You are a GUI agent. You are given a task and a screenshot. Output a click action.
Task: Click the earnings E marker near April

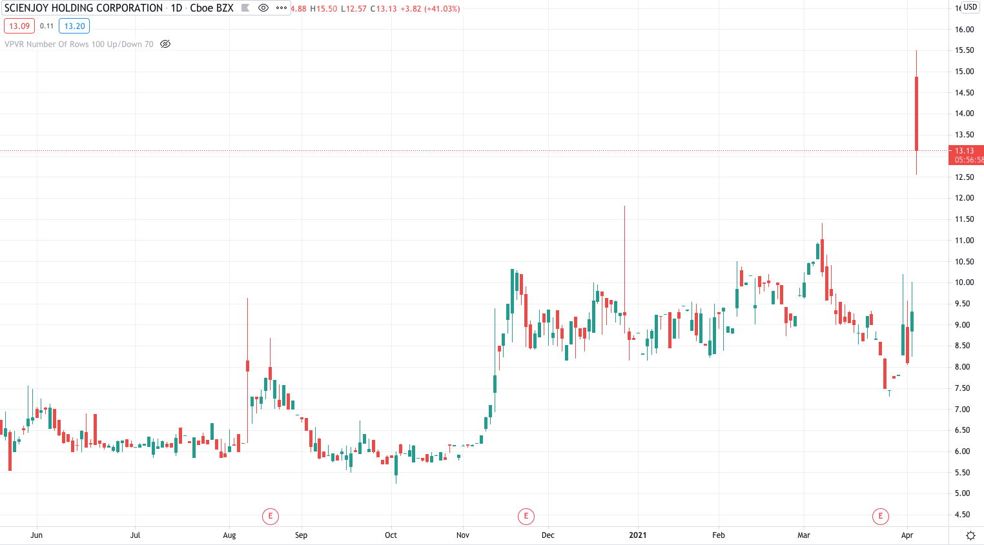[879, 516]
